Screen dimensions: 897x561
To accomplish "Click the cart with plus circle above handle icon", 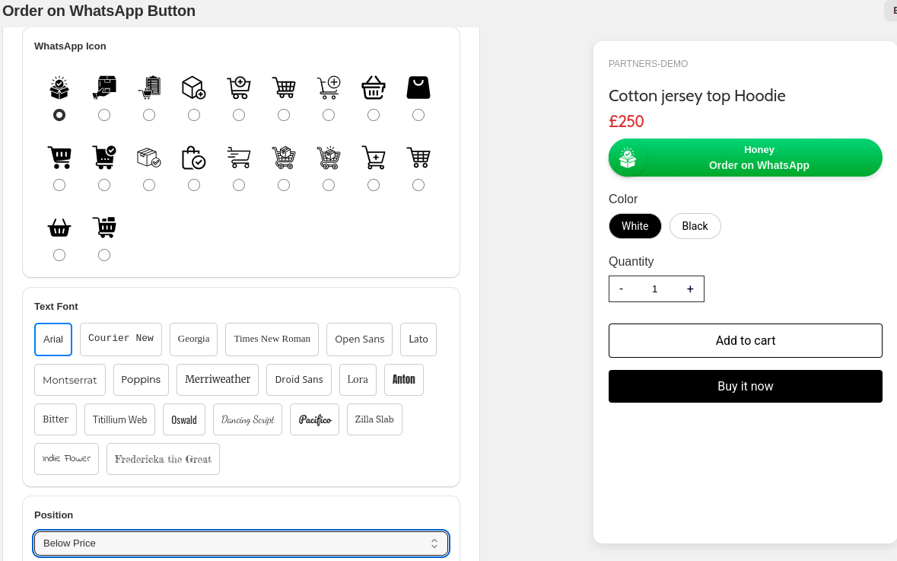I will [x=329, y=88].
